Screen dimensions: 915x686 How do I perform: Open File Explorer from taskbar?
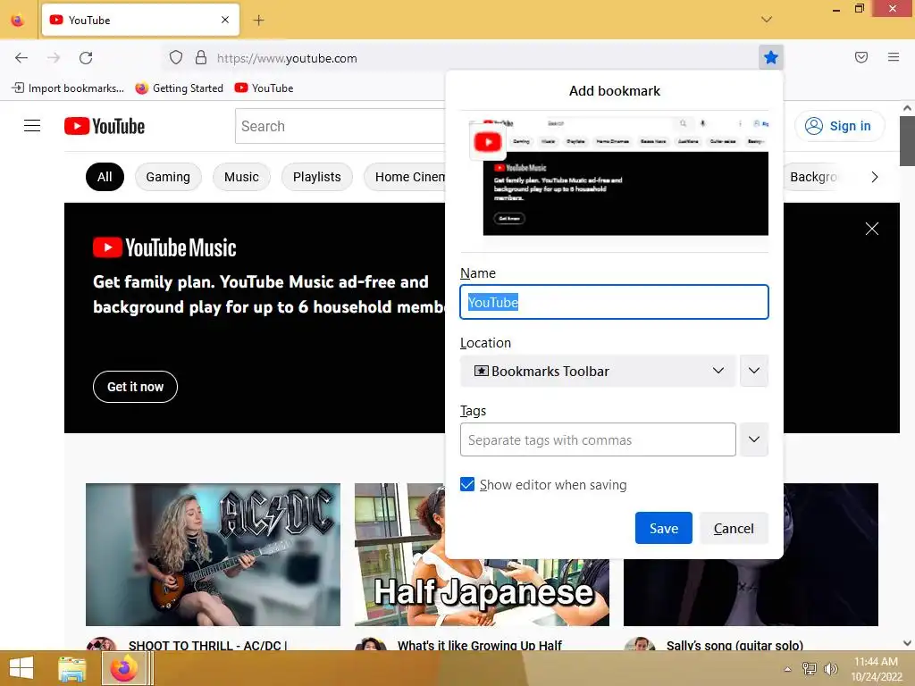coord(72,668)
